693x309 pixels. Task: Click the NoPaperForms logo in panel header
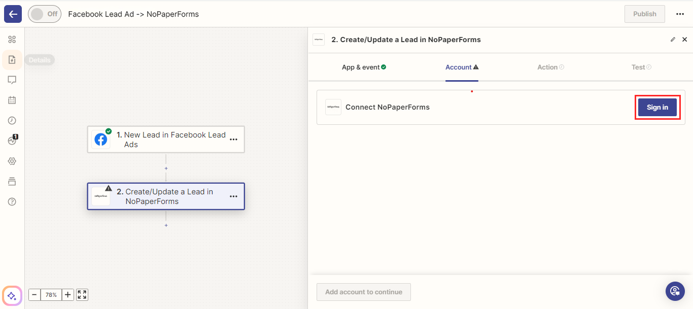[x=319, y=40]
